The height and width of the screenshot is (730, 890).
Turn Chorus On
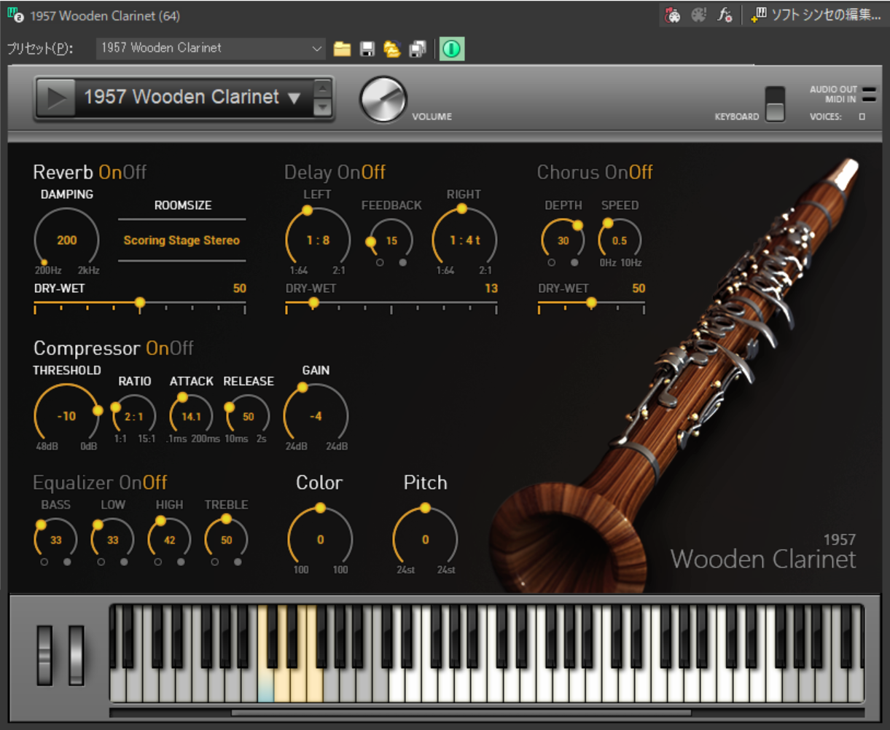[x=616, y=173]
